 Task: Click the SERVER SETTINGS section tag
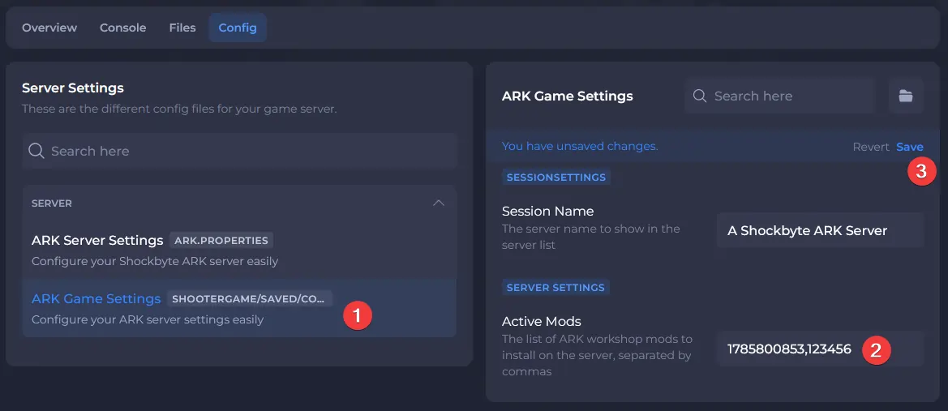556,287
